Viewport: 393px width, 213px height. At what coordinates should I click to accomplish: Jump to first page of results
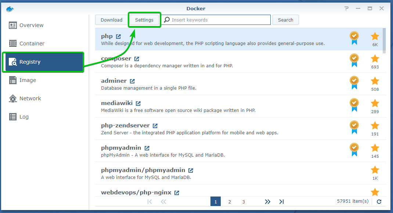(149, 202)
